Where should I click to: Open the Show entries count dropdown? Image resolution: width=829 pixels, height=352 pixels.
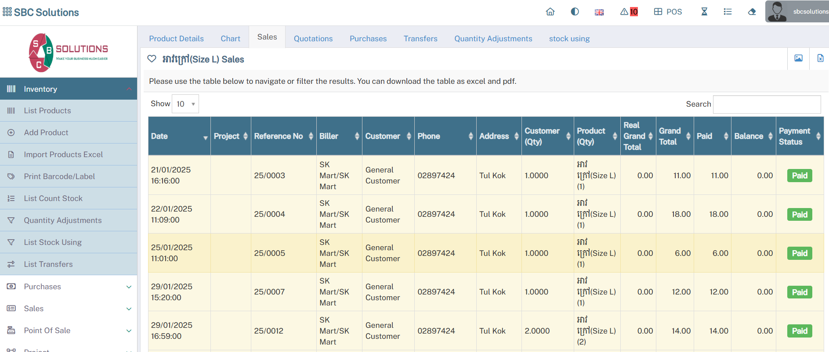185,104
